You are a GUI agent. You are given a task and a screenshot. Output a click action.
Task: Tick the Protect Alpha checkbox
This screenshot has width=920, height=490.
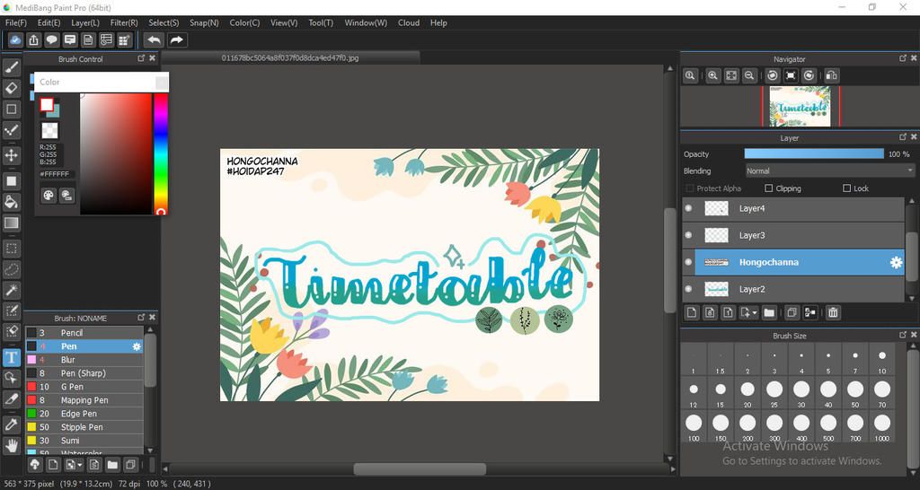(690, 188)
